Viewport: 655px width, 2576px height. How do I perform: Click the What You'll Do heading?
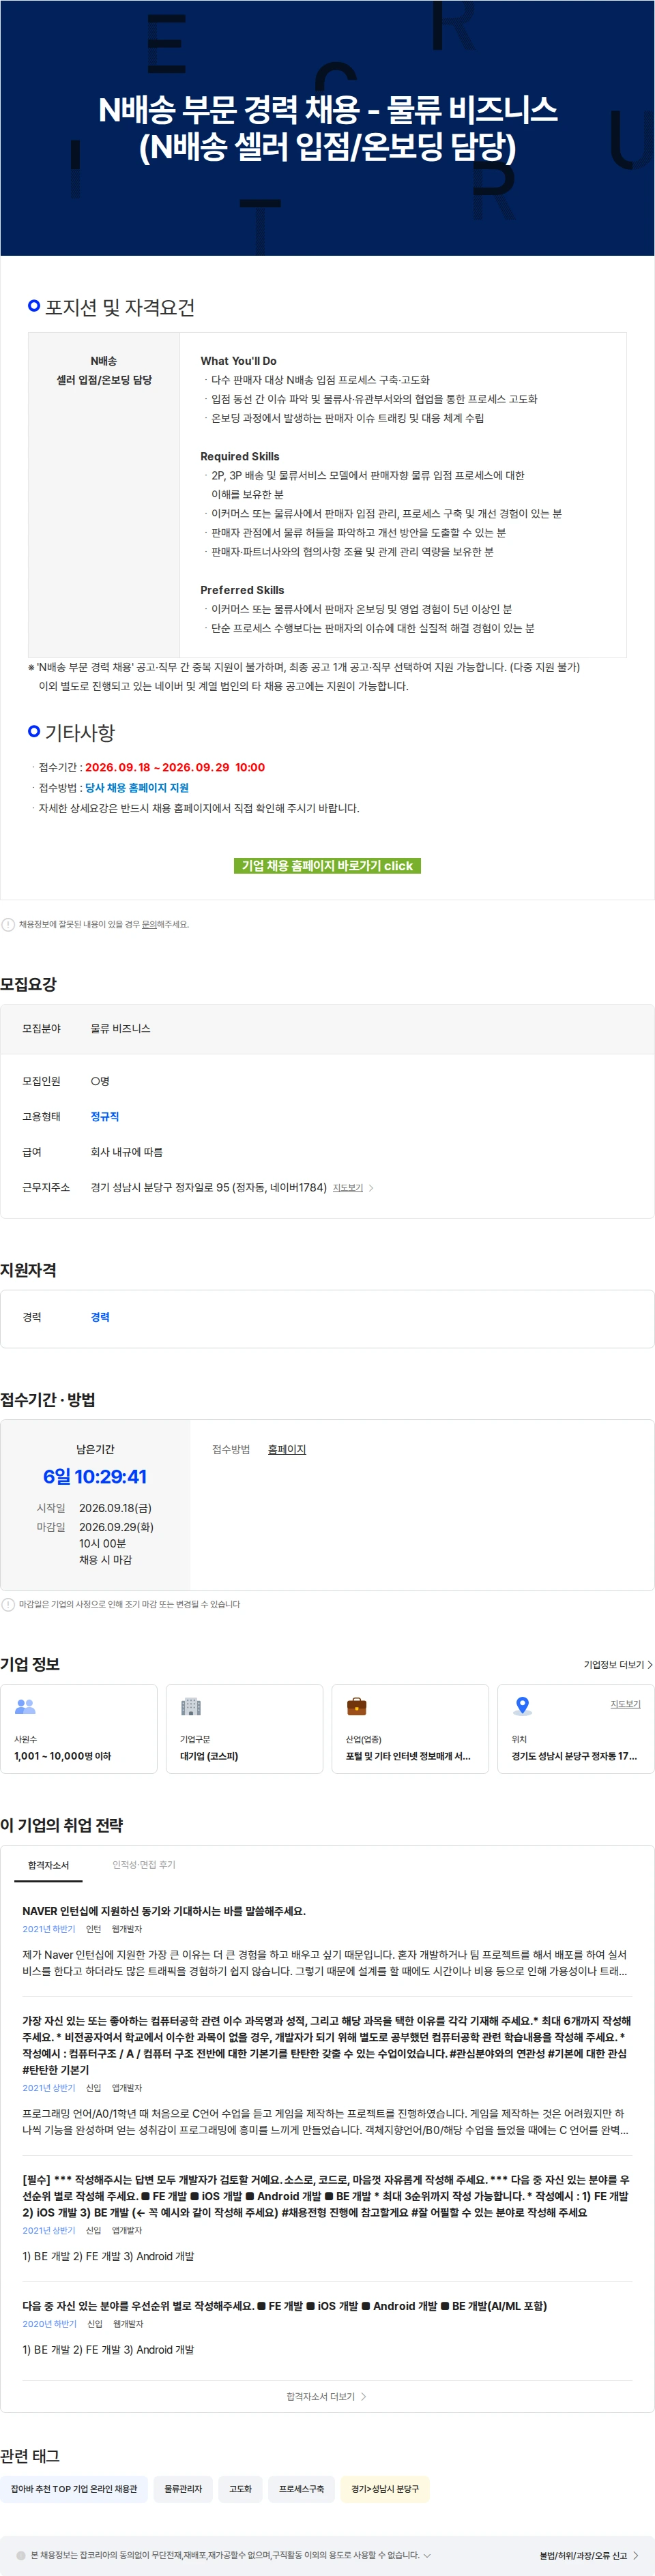pyautogui.click(x=239, y=361)
